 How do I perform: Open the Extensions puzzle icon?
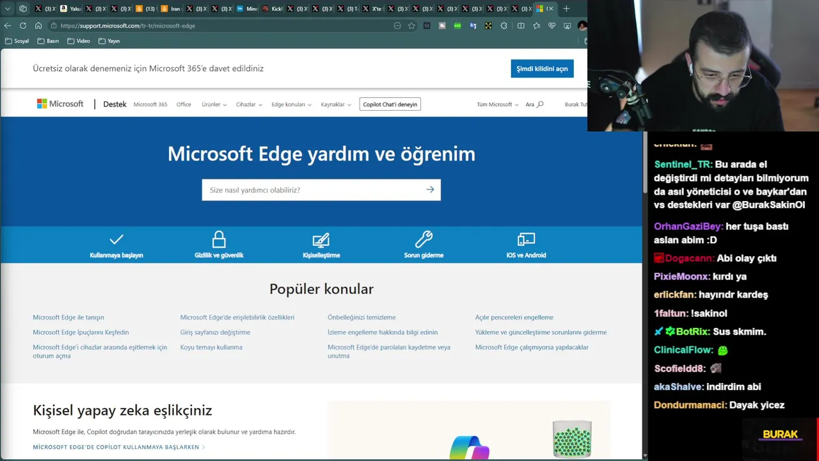click(504, 26)
